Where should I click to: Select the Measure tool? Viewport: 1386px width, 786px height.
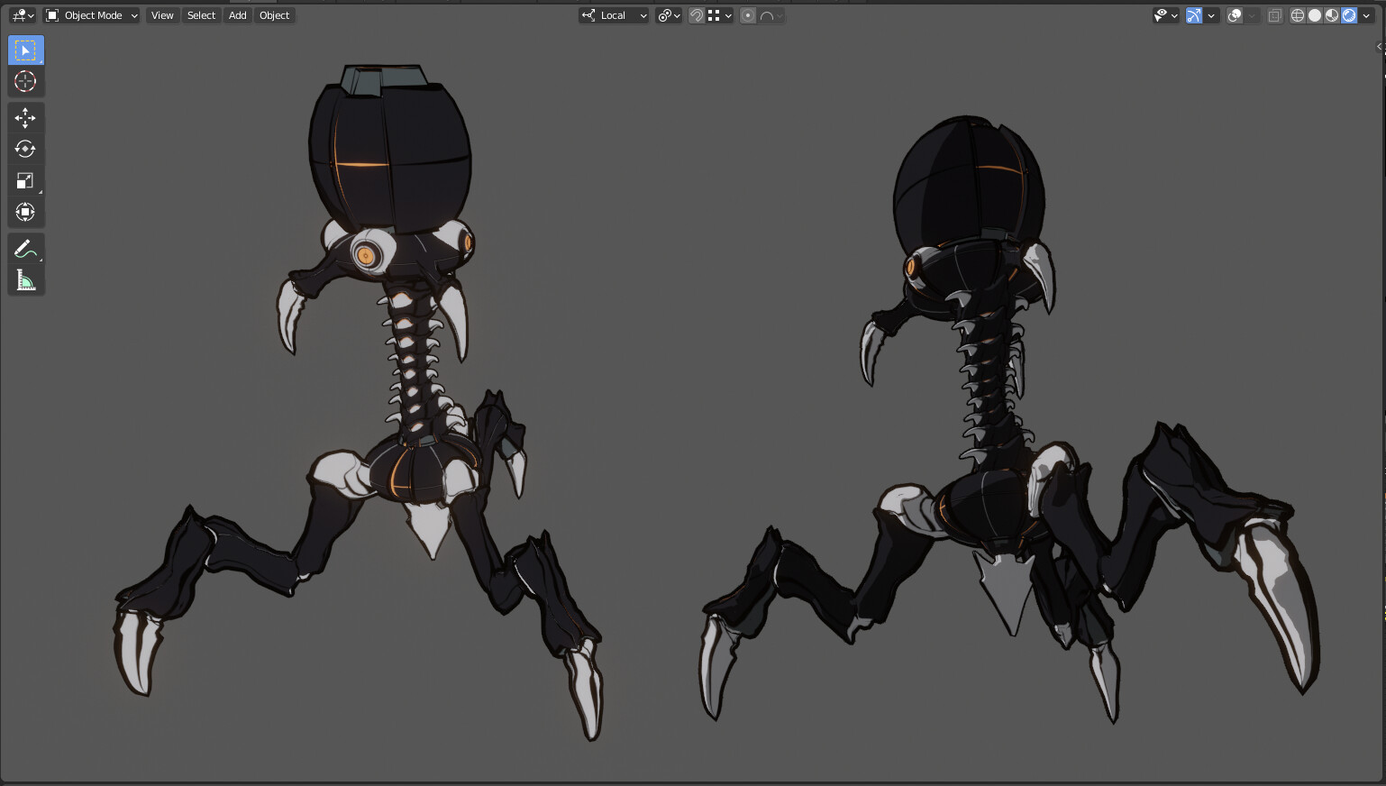point(25,279)
